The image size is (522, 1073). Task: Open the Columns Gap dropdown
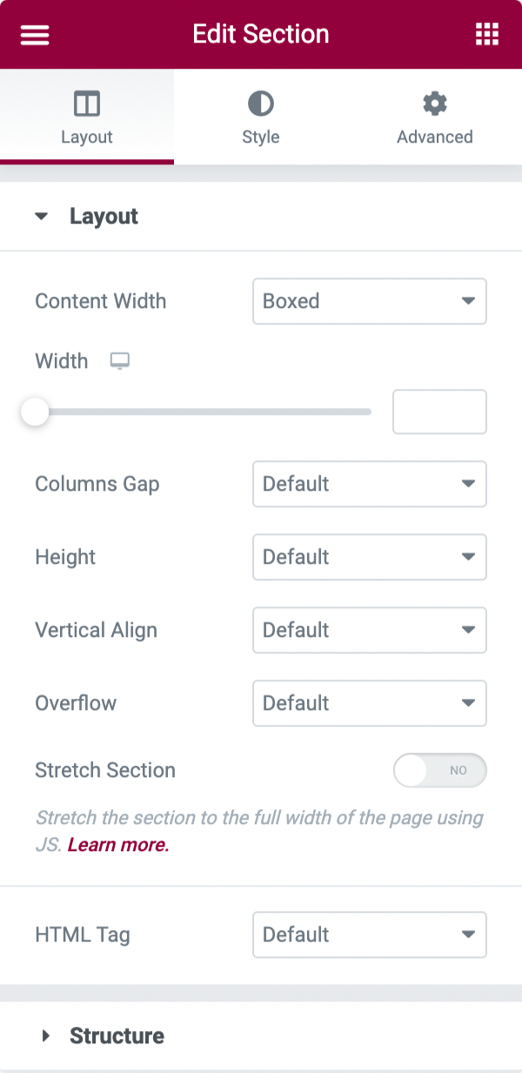pos(369,484)
